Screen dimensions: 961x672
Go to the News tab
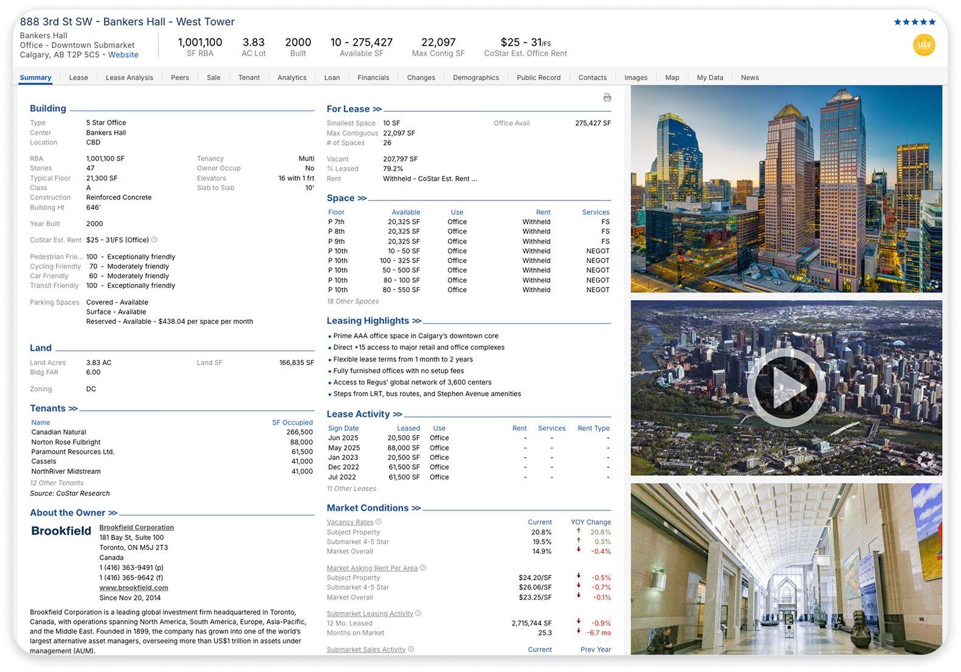[x=749, y=78]
